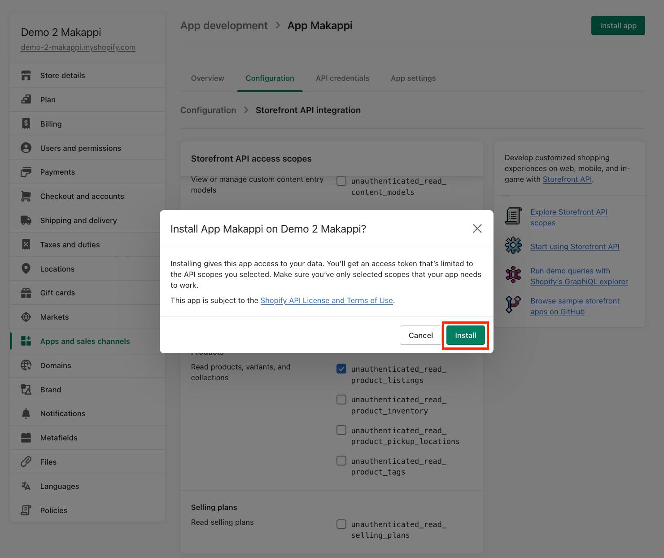Viewport: 664px width, 558px height.
Task: Click the gear icon beside Start using Storefront API
Action: point(513,245)
